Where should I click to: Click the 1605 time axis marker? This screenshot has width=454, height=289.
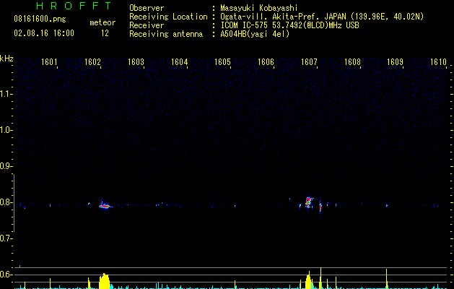click(222, 62)
